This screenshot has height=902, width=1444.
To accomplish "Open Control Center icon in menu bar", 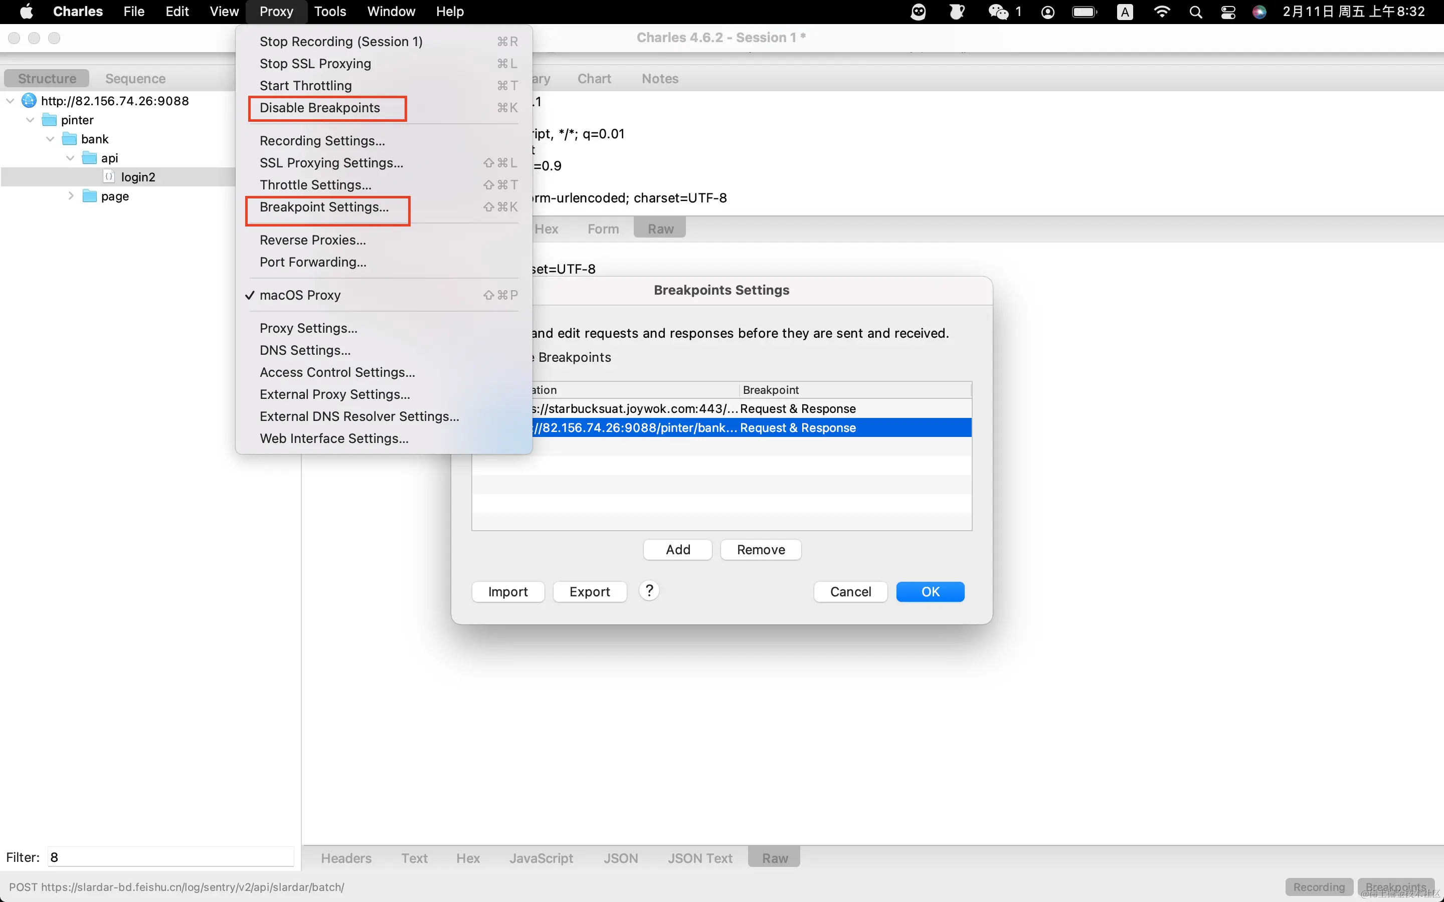I will (1228, 12).
